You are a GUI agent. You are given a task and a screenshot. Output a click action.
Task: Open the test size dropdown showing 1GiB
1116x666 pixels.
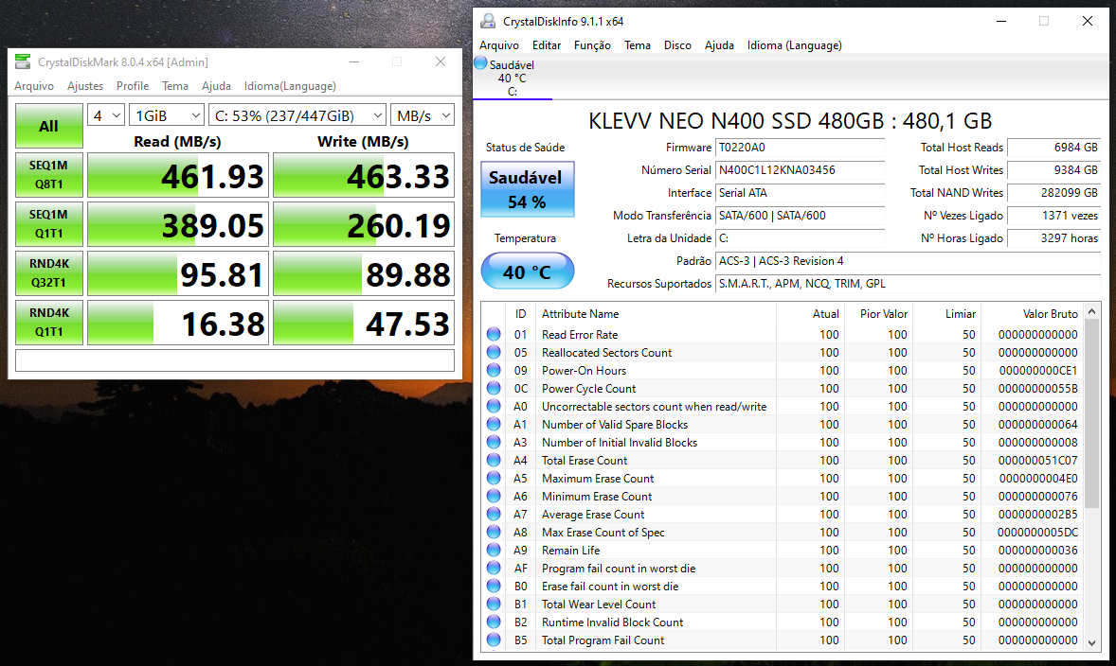point(167,115)
